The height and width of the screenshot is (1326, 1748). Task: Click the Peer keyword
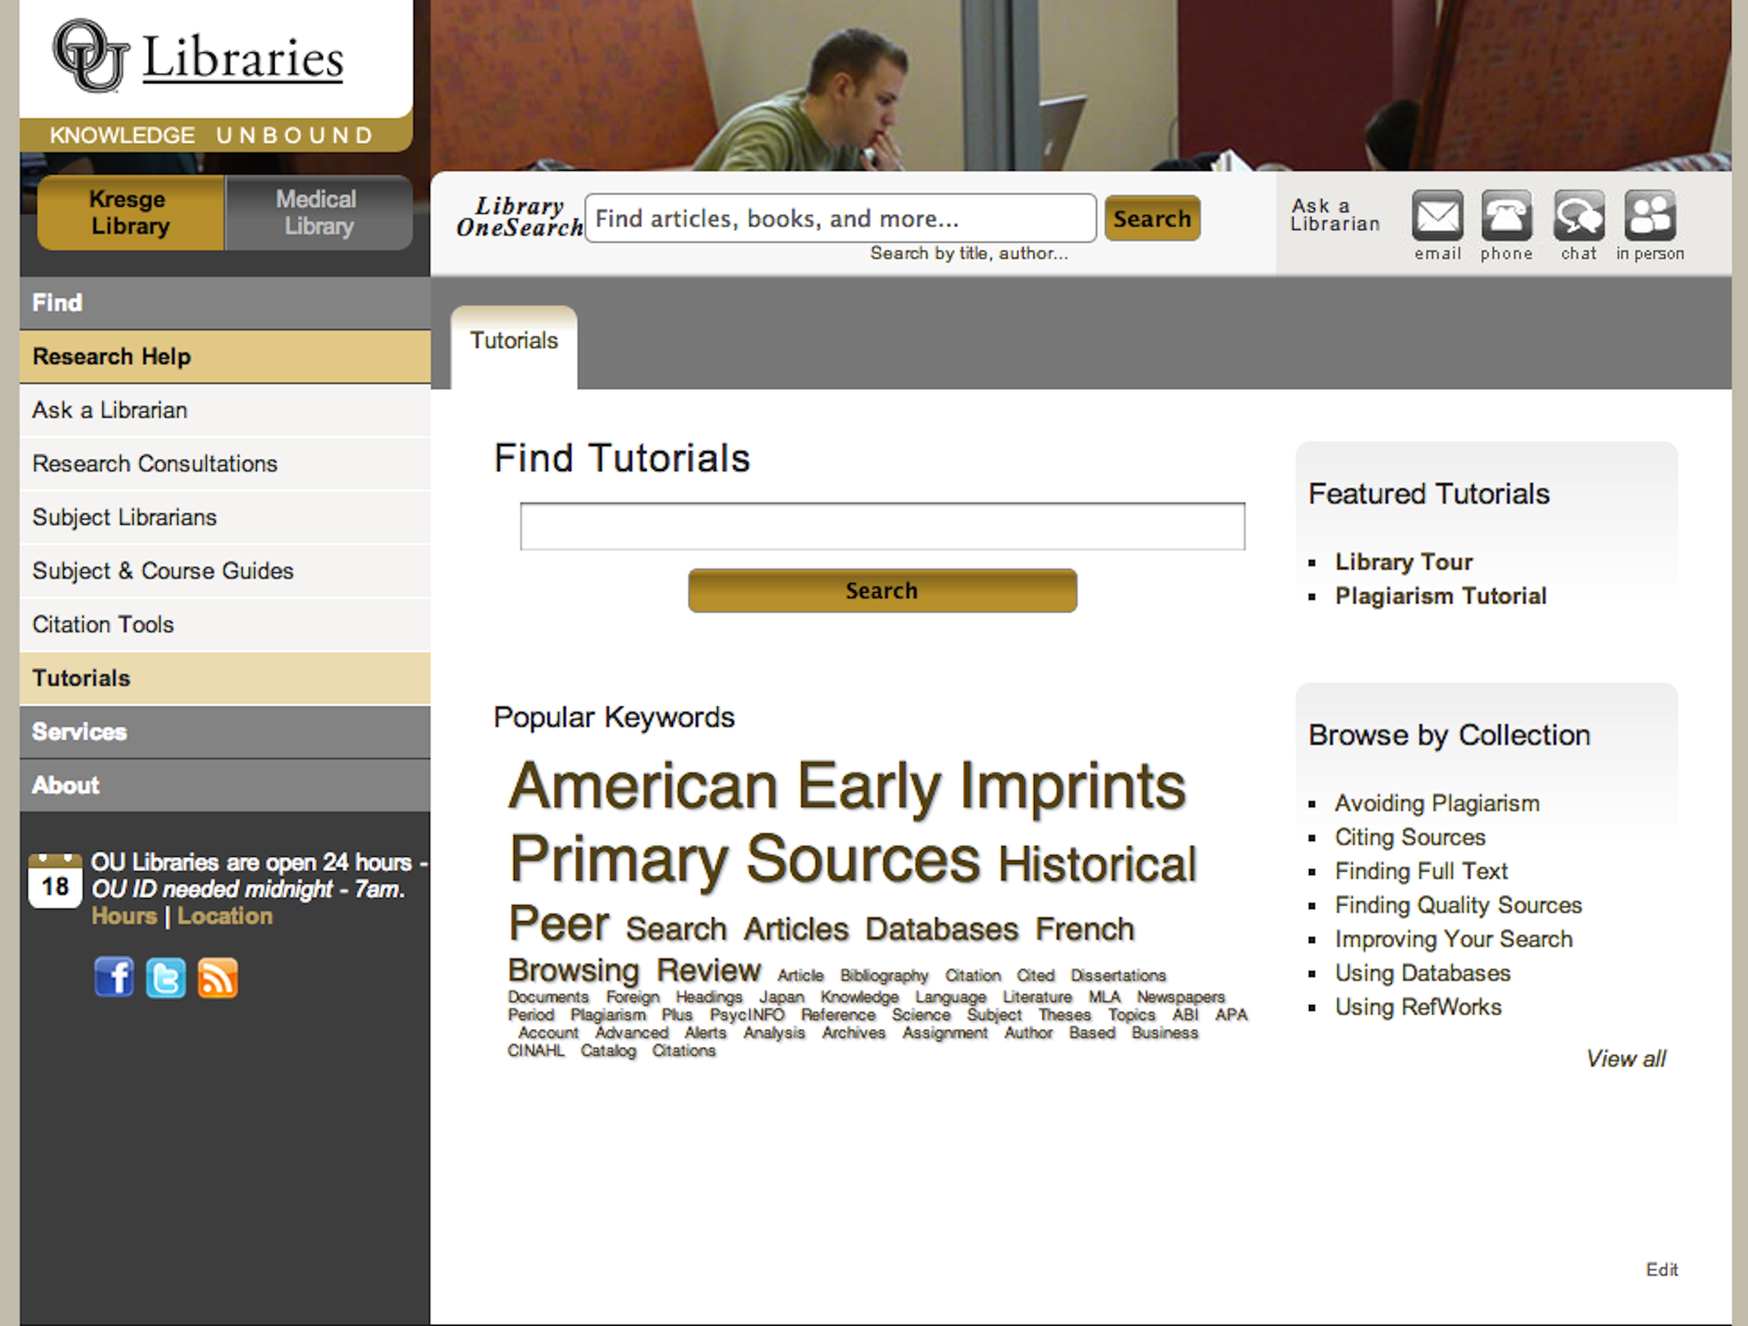click(559, 924)
